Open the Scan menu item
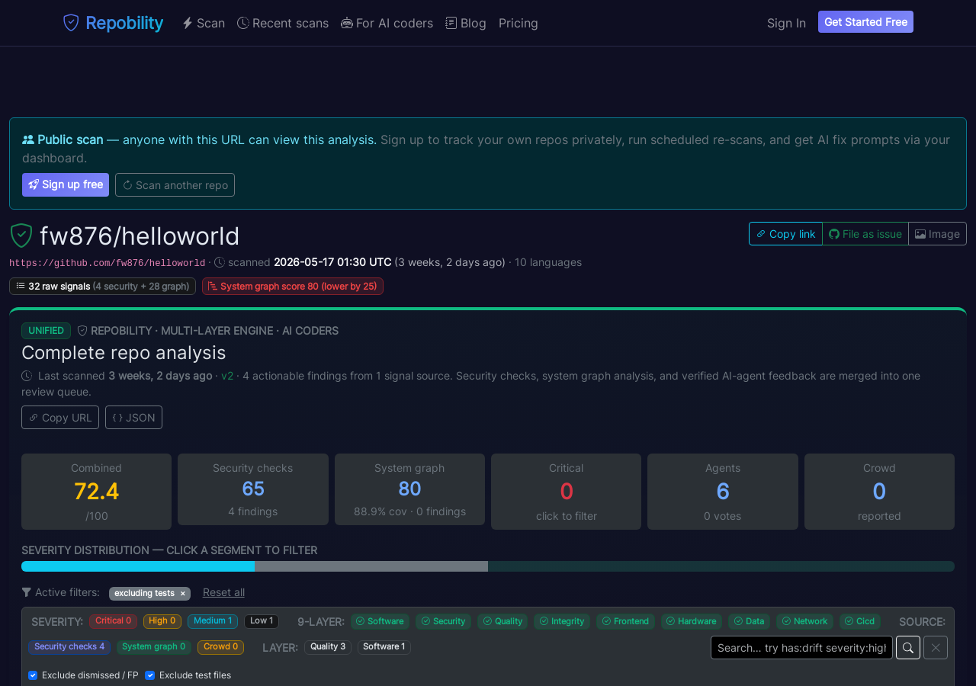Screen dimensions: 976x686 point(204,23)
